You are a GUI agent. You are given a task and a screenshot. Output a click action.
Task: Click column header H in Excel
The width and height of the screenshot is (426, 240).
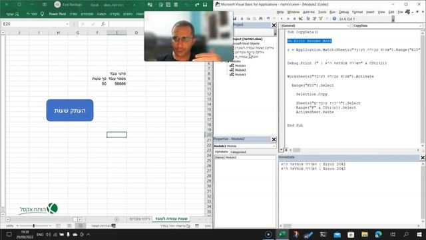coord(58,33)
